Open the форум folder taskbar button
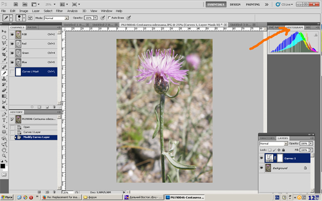This screenshot has height=201, width=322. tap(102, 197)
